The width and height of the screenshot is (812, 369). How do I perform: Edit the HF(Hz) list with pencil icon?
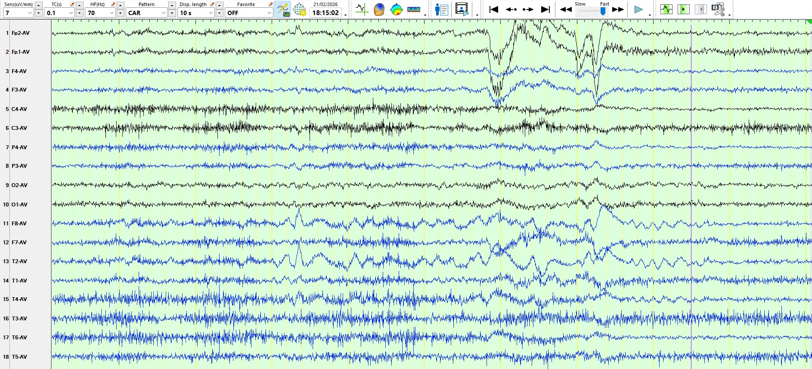pos(113,4)
